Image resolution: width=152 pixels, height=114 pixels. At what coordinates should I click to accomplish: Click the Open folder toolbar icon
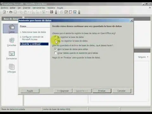[x=11, y=12]
